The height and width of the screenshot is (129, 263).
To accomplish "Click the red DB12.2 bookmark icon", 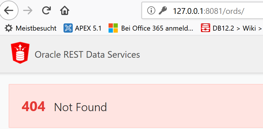I will [206, 28].
